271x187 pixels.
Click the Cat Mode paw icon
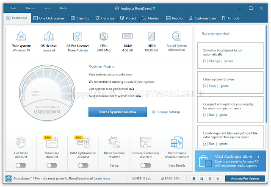pyautogui.click(x=21, y=142)
